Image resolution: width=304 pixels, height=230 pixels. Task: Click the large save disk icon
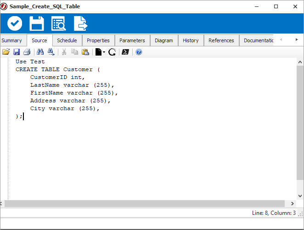(37, 23)
